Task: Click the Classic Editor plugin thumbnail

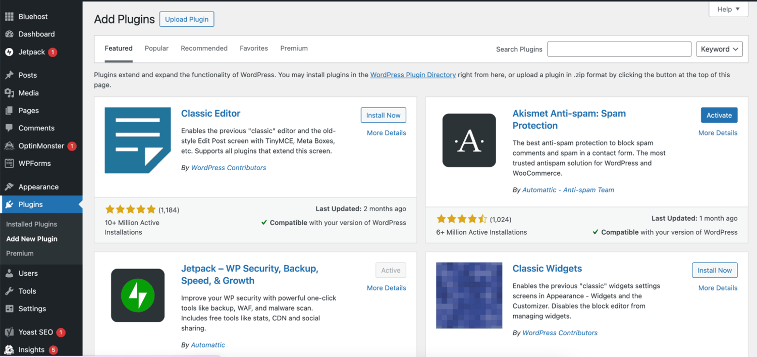Action: coord(138,140)
